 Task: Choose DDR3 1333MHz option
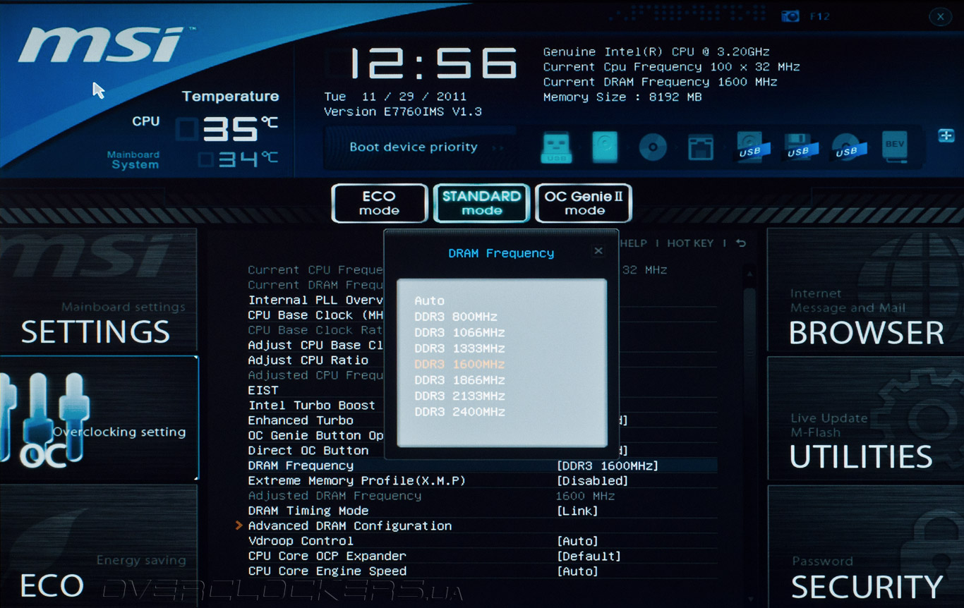pyautogui.click(x=459, y=348)
